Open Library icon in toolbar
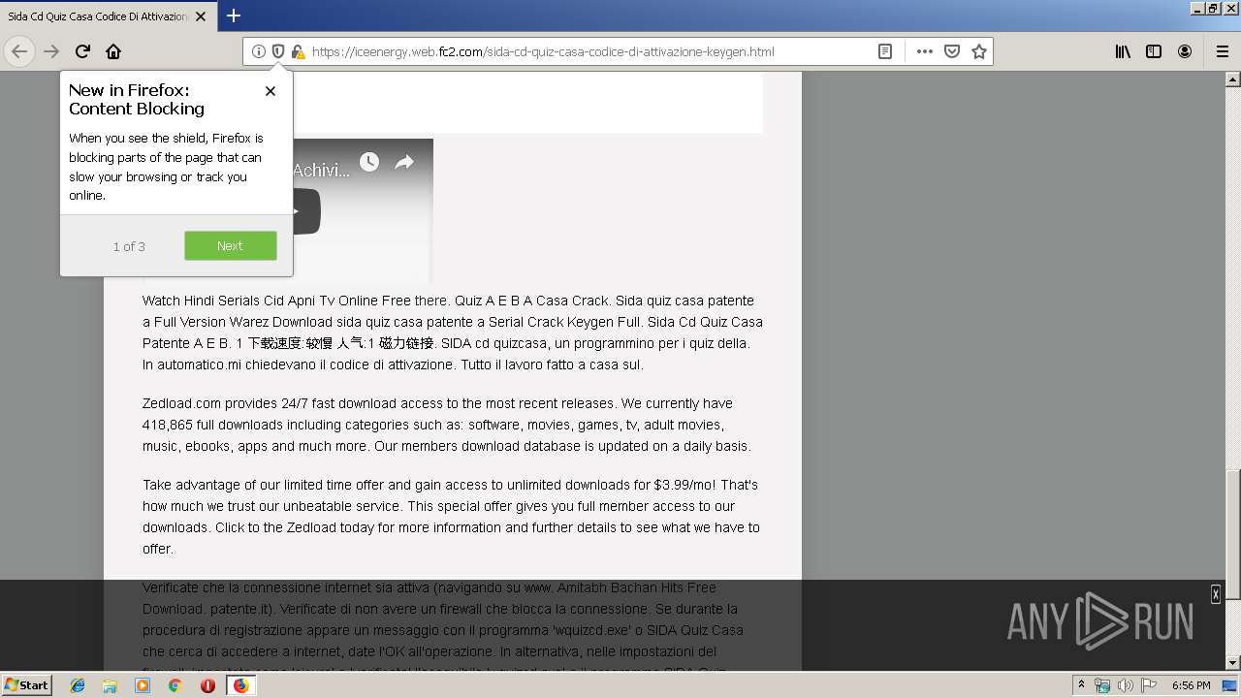 point(1123,51)
